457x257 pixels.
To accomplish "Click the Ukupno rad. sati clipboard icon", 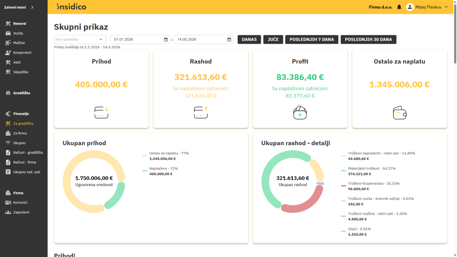I will click(x=8, y=172).
